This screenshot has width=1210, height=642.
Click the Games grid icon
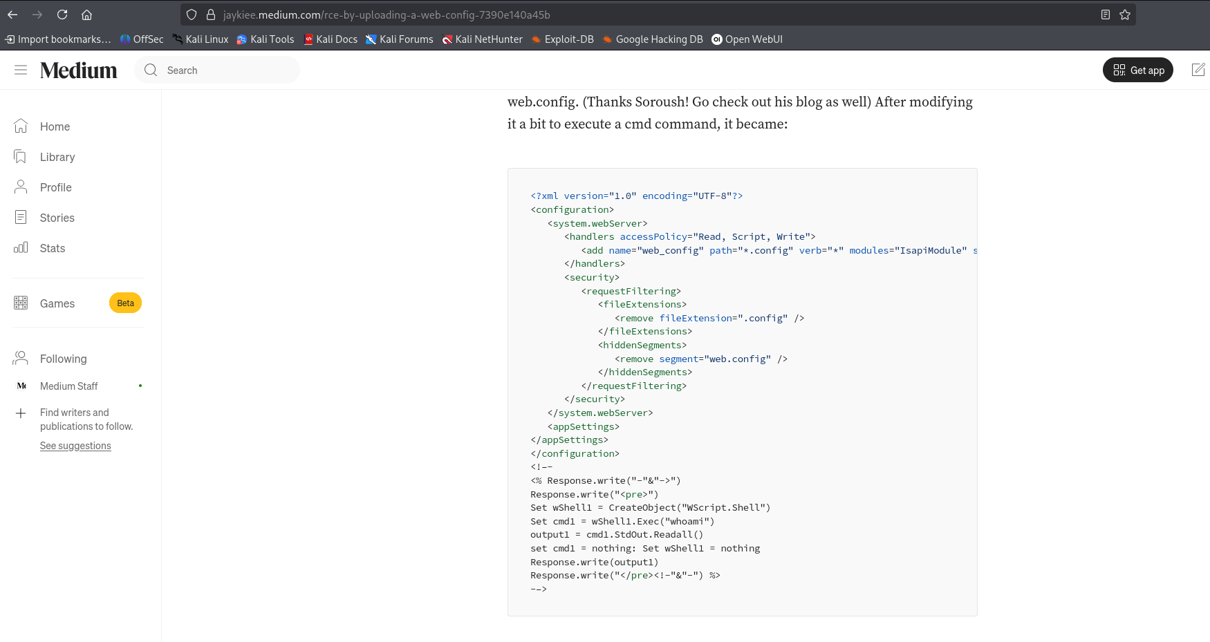[x=21, y=303]
